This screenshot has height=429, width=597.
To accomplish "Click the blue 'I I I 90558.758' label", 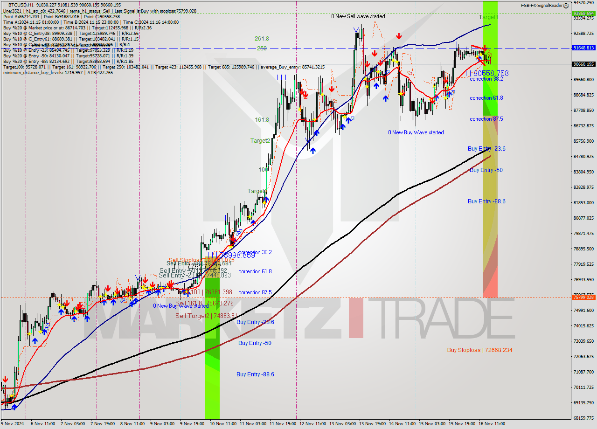I will click(485, 73).
